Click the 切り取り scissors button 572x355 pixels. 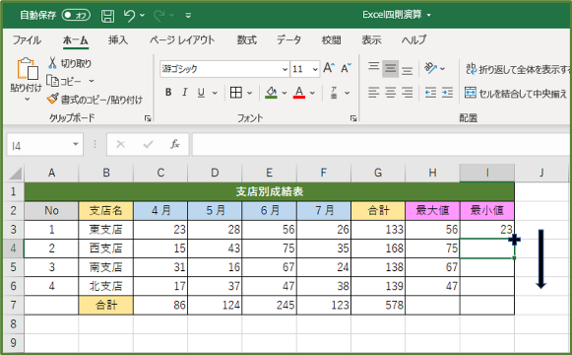point(69,63)
